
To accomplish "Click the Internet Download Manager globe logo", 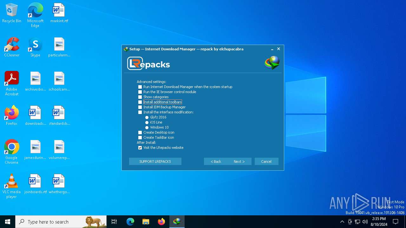I will (x=272, y=63).
